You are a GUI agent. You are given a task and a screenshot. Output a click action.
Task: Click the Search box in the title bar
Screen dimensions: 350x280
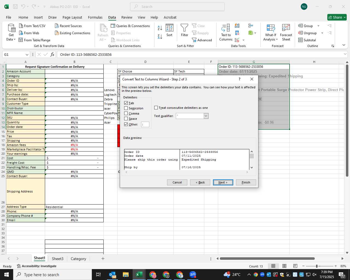tap(177, 7)
